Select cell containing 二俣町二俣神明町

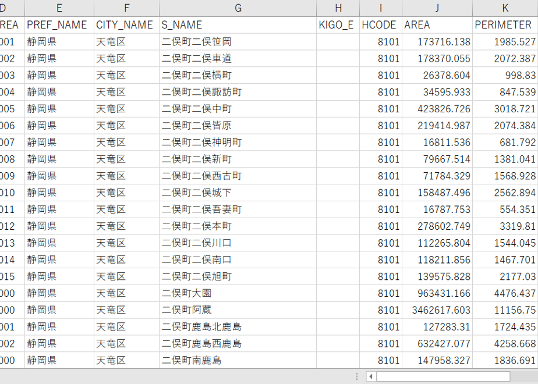tap(238, 143)
